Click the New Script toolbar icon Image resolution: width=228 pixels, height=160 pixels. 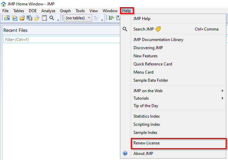(x=15, y=18)
